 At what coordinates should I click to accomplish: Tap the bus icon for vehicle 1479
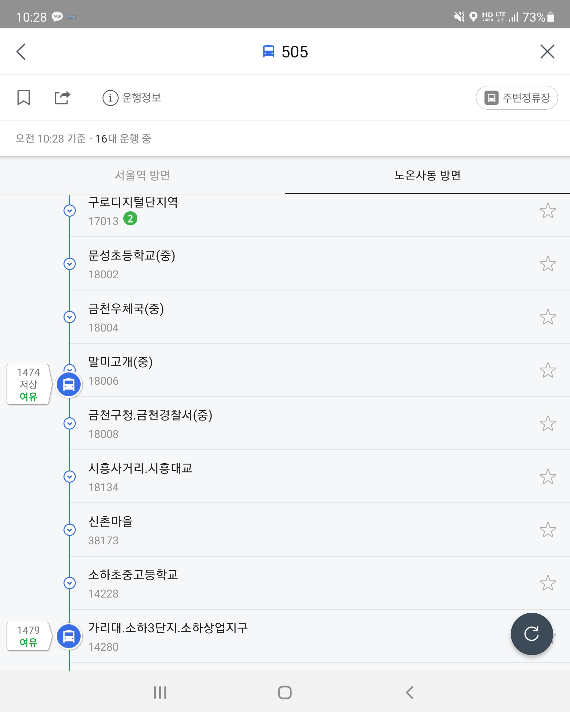69,636
